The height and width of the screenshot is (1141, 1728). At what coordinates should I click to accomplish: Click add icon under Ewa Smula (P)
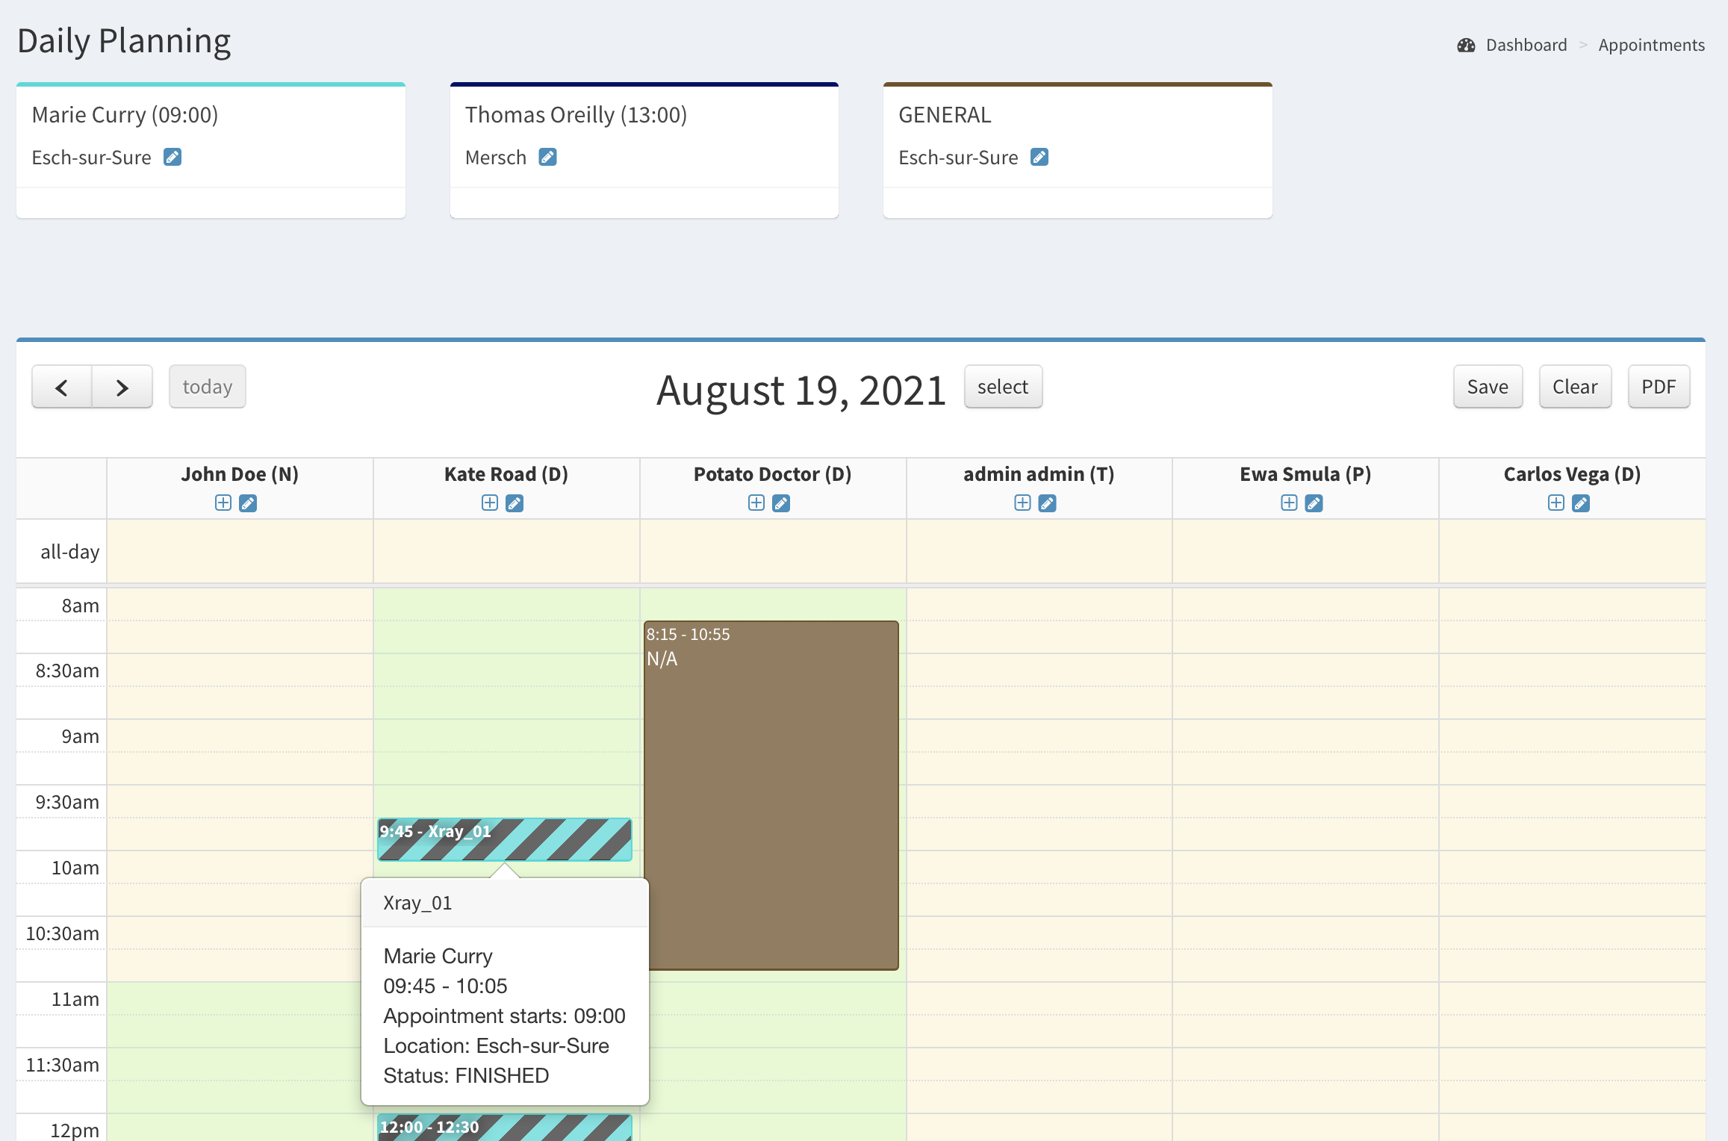click(x=1289, y=503)
